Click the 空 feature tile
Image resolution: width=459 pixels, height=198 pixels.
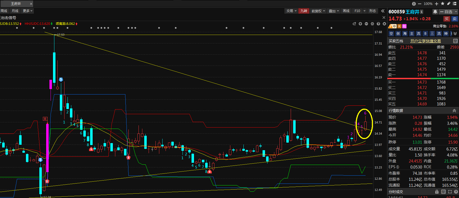point(391,34)
